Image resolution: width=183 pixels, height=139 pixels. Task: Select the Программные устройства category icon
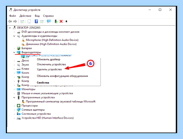19,97
